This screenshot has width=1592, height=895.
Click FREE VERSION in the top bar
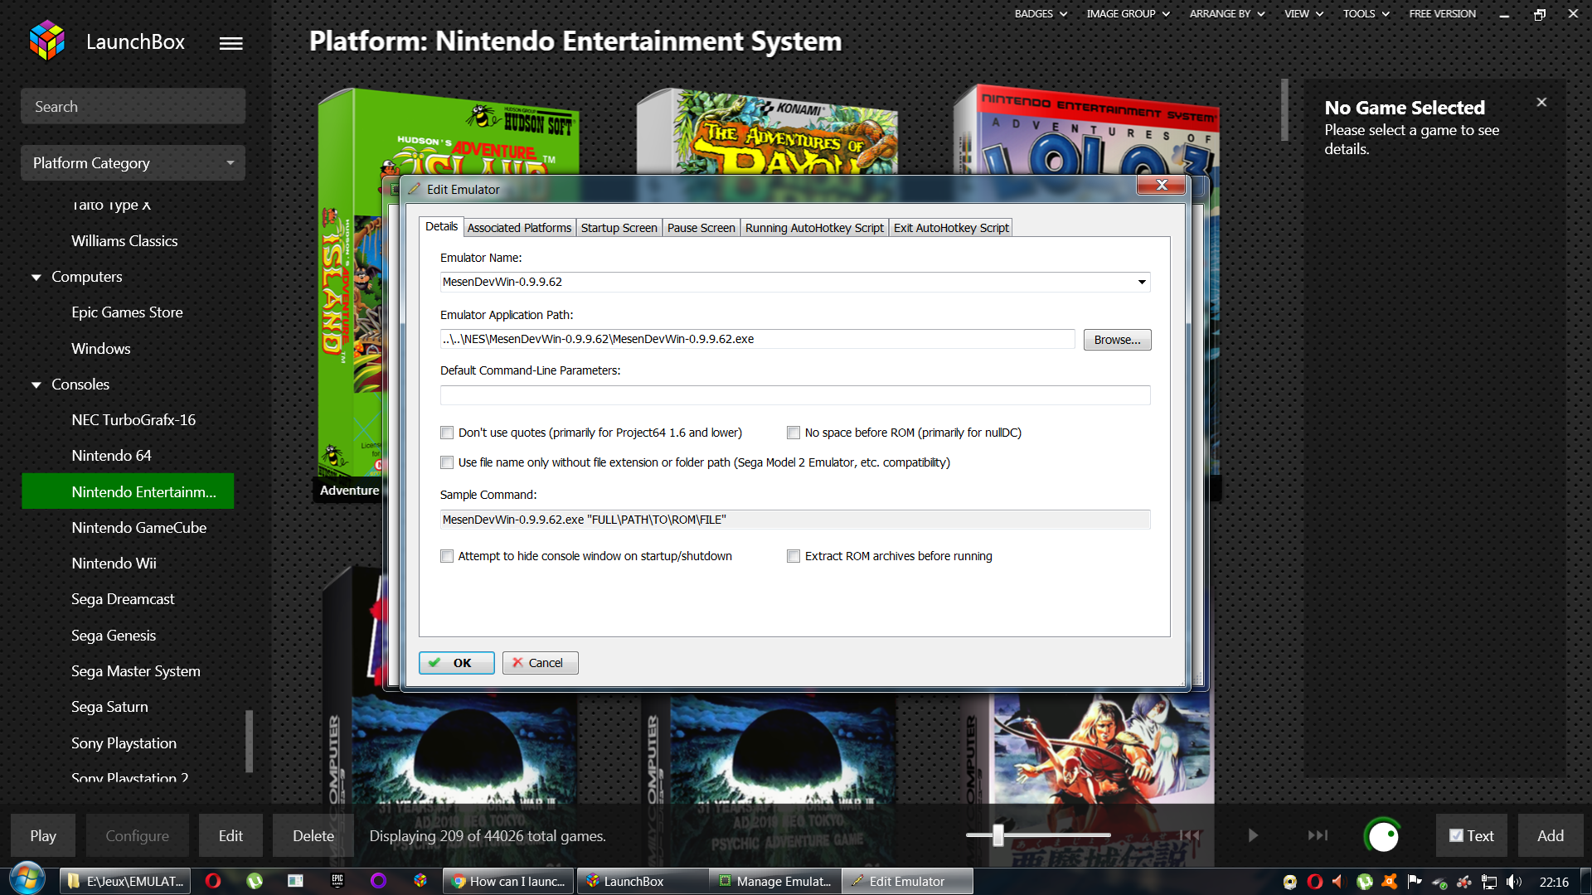pos(1442,13)
